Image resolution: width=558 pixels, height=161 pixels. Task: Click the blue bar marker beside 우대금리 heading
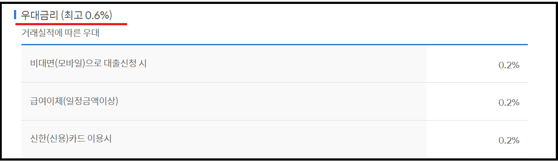[x=15, y=15]
